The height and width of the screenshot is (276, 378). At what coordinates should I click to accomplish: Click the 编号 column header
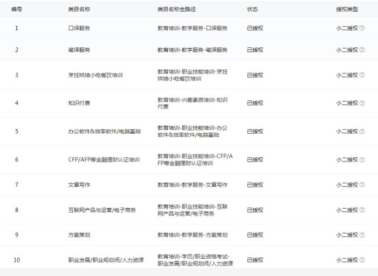[16, 10]
